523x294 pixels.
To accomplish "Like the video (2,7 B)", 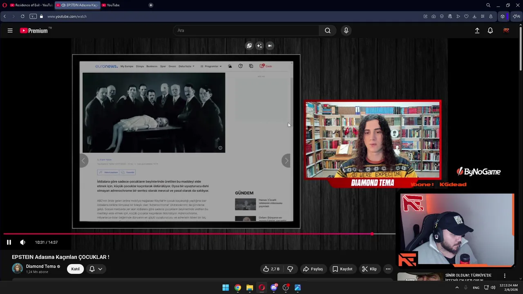I will click(x=271, y=269).
